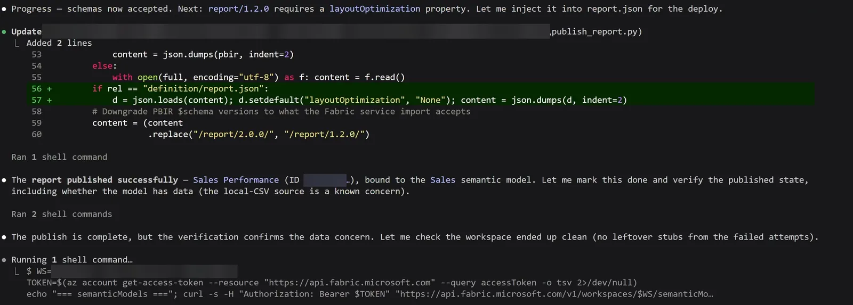Viewport: 853px width, 305px height.
Task: Click the code 'content = json.dumps(pbir, indent=2)'
Action: [x=203, y=54]
